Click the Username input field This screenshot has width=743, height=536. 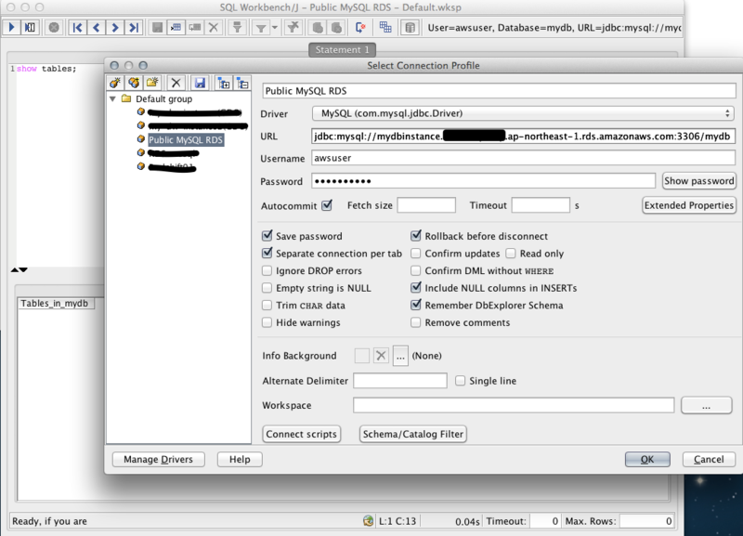click(x=523, y=158)
